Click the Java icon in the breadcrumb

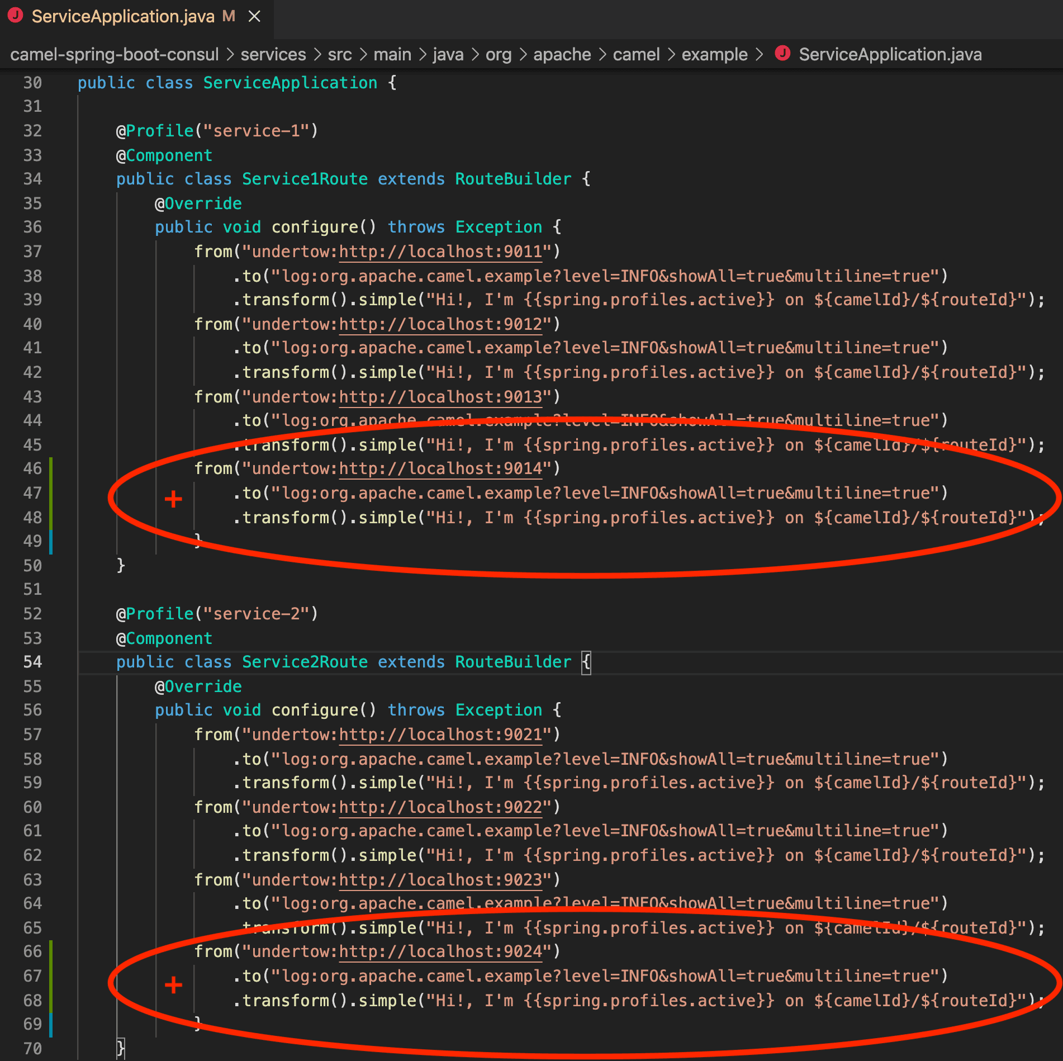pyautogui.click(x=782, y=54)
